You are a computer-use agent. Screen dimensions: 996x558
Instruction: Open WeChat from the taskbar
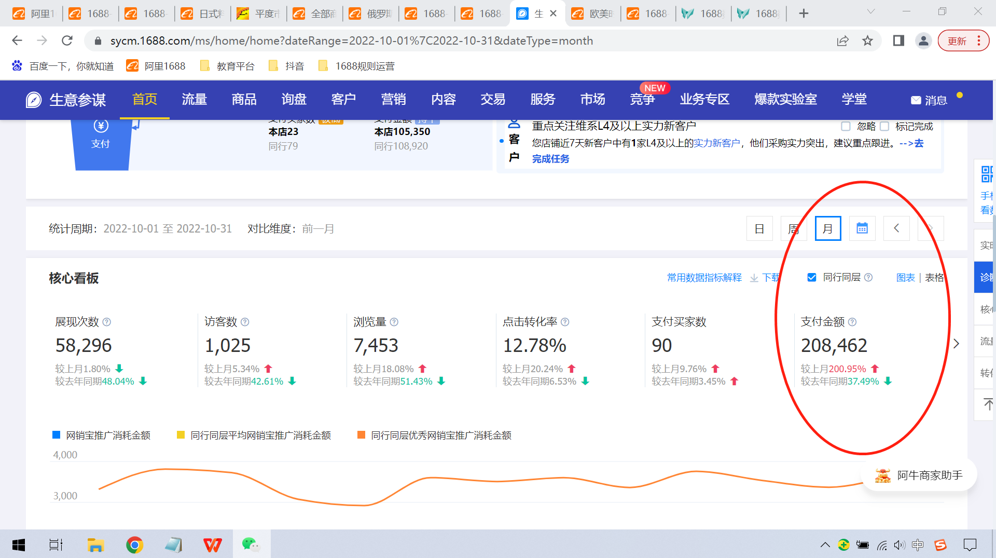pyautogui.click(x=251, y=545)
